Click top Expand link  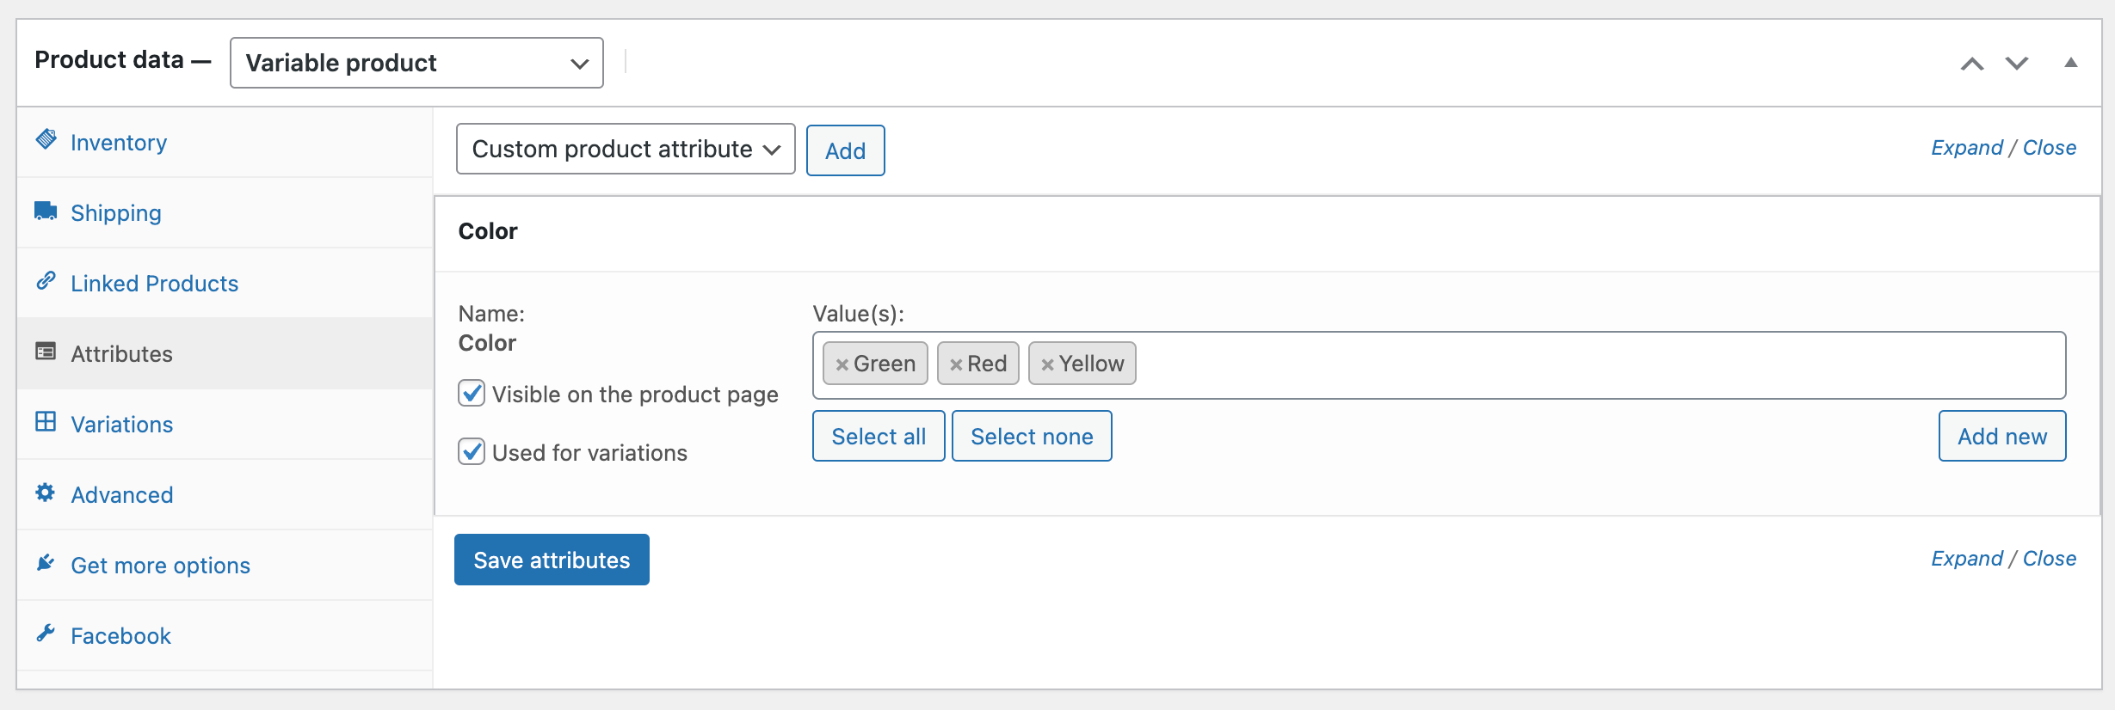point(1967,148)
